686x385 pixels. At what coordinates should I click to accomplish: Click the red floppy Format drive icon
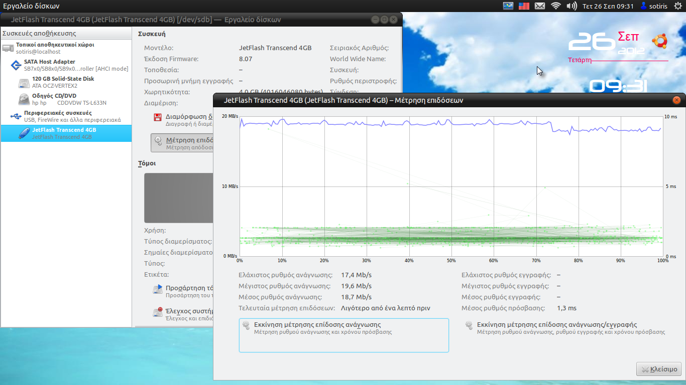pyautogui.click(x=158, y=118)
